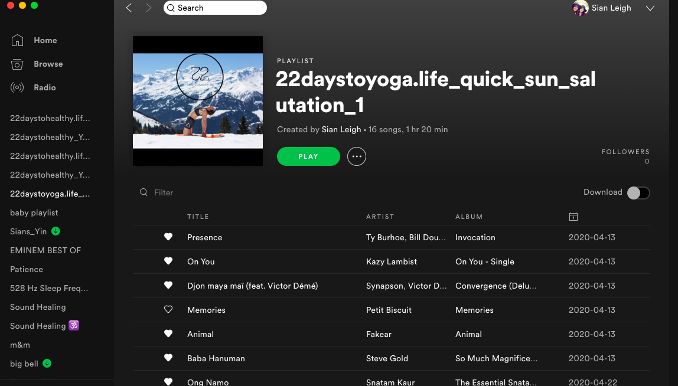
Task: Open artist Steve Gold
Action: coord(387,358)
